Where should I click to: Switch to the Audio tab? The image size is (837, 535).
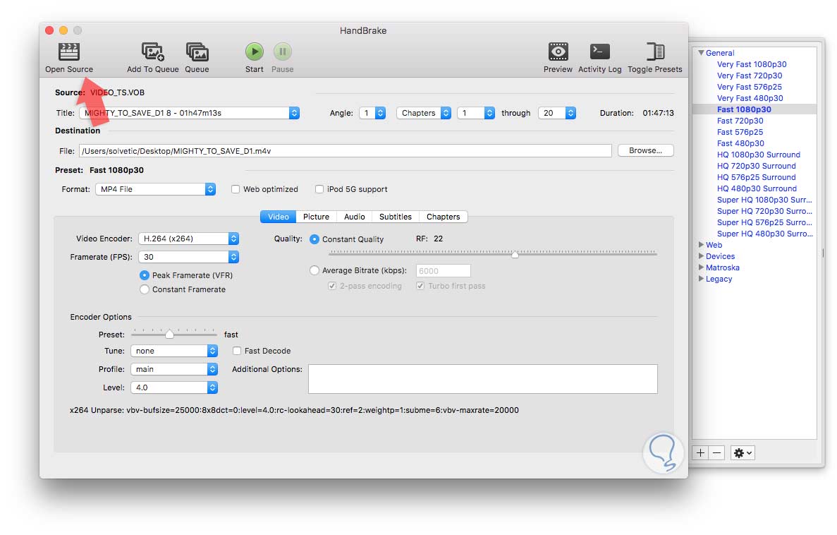pyautogui.click(x=355, y=217)
